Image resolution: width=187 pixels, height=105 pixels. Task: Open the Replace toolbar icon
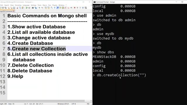pyautogui.click(x=36, y=8)
